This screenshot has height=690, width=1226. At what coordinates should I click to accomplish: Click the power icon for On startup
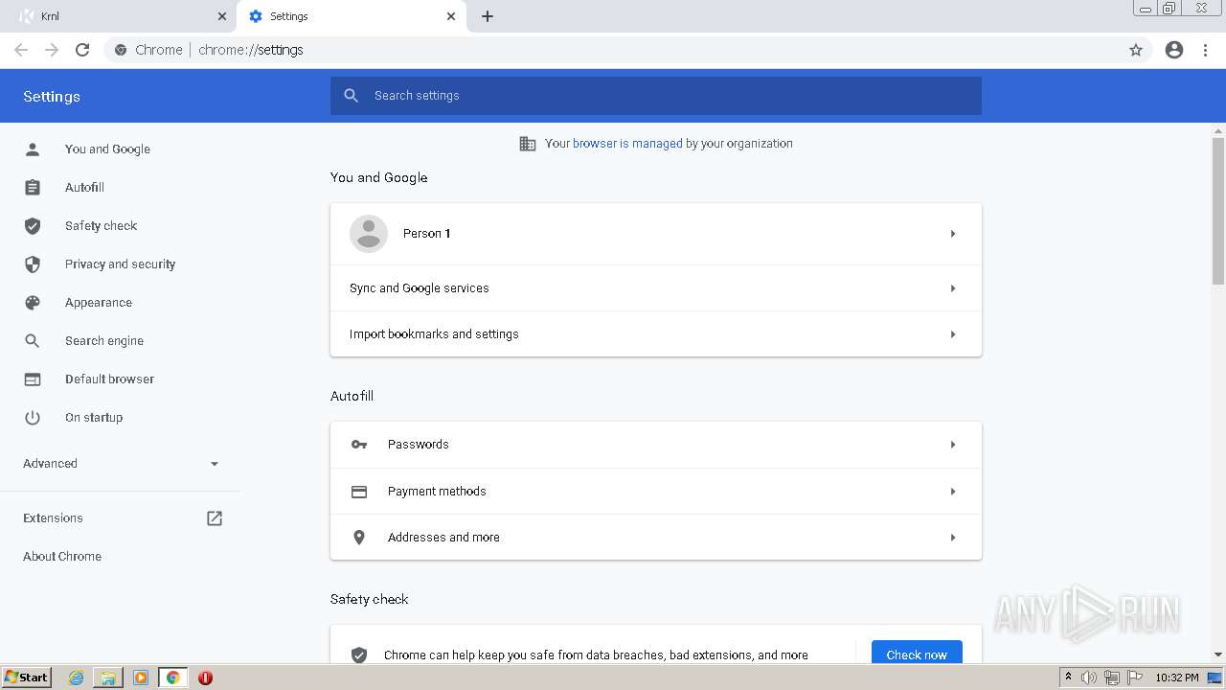pyautogui.click(x=33, y=418)
